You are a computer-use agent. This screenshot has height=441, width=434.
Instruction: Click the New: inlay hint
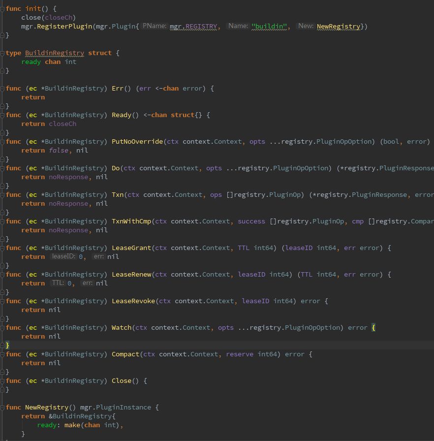[x=306, y=26]
